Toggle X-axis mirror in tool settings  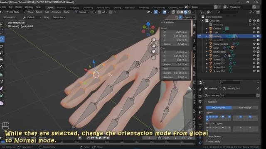pos(180,17)
